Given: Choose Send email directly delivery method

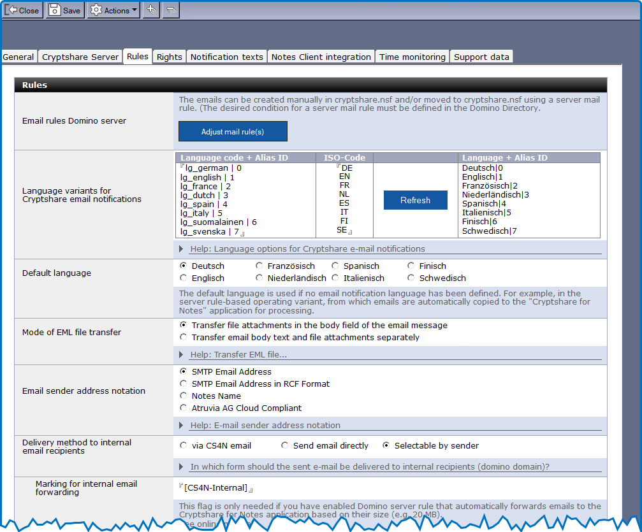Looking at the screenshot, I should tap(285, 446).
